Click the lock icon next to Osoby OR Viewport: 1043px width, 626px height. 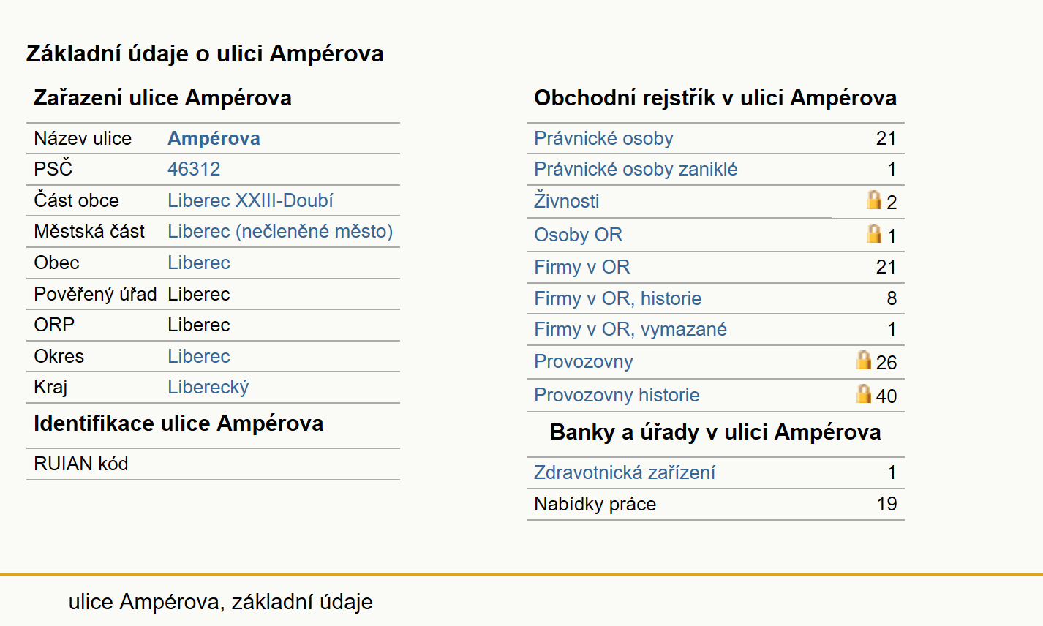[874, 233]
